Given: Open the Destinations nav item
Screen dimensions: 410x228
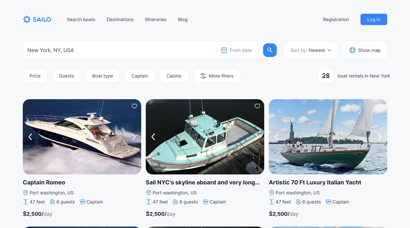Looking at the screenshot, I should pyautogui.click(x=120, y=19).
